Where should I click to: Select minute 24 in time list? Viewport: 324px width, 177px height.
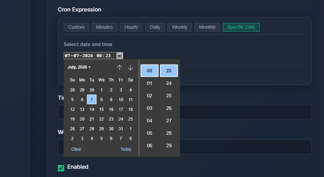pyautogui.click(x=169, y=83)
